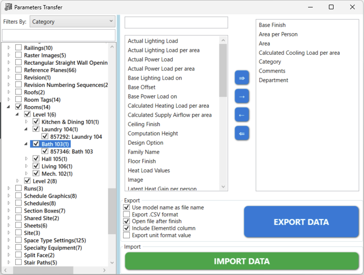Screen dimensions: 364x275
Task: Select Living 106(1) tree item
Action: tap(57, 166)
